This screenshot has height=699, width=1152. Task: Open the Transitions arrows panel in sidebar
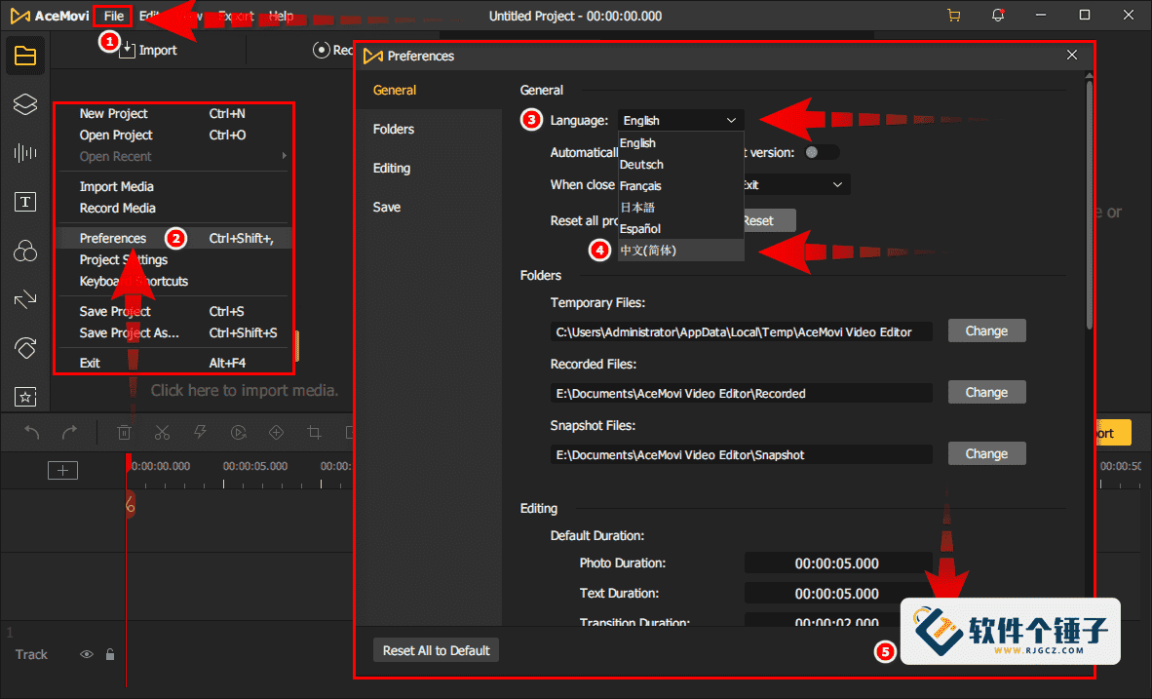(25, 299)
